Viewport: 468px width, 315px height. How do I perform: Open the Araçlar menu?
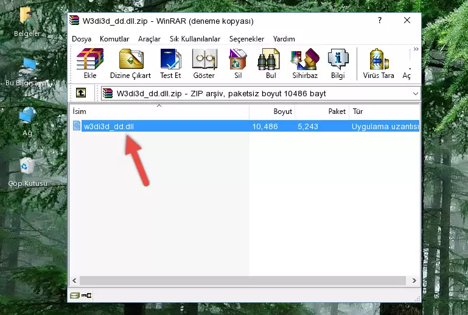point(149,39)
